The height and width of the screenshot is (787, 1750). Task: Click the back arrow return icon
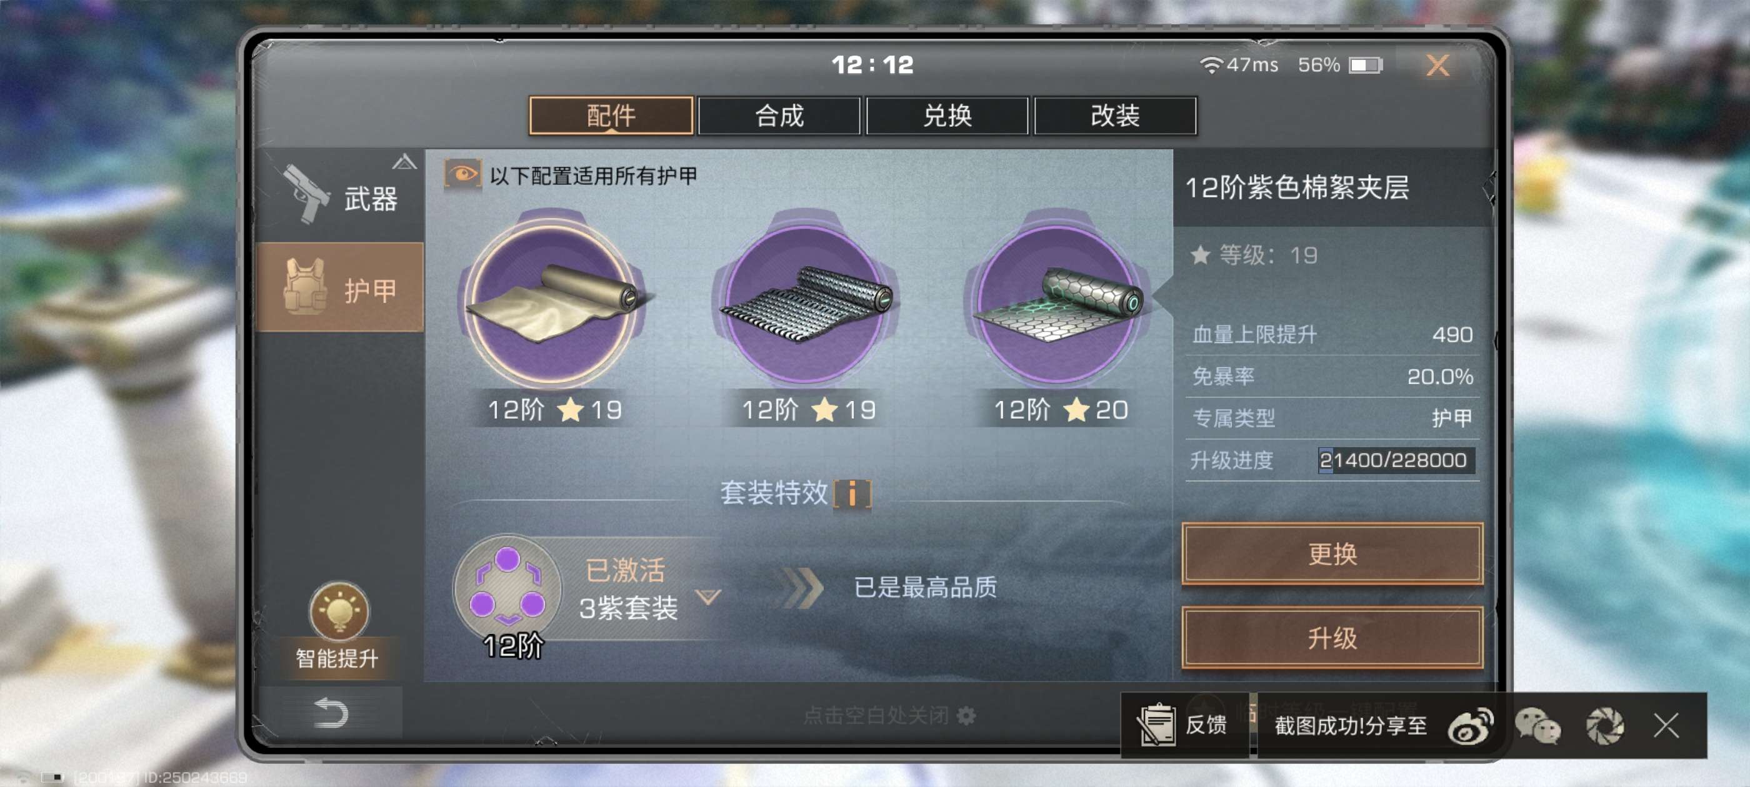point(331,713)
